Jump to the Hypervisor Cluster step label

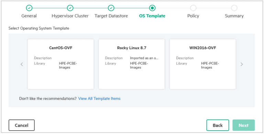pyautogui.click(x=70, y=16)
